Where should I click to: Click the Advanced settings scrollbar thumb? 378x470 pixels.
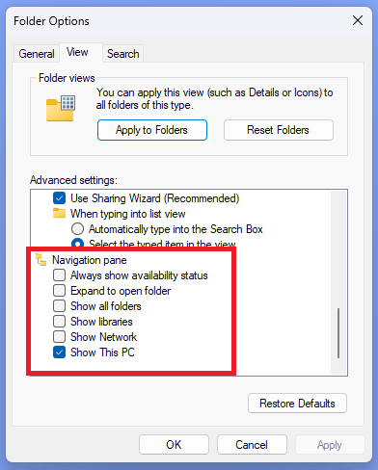coord(338,333)
